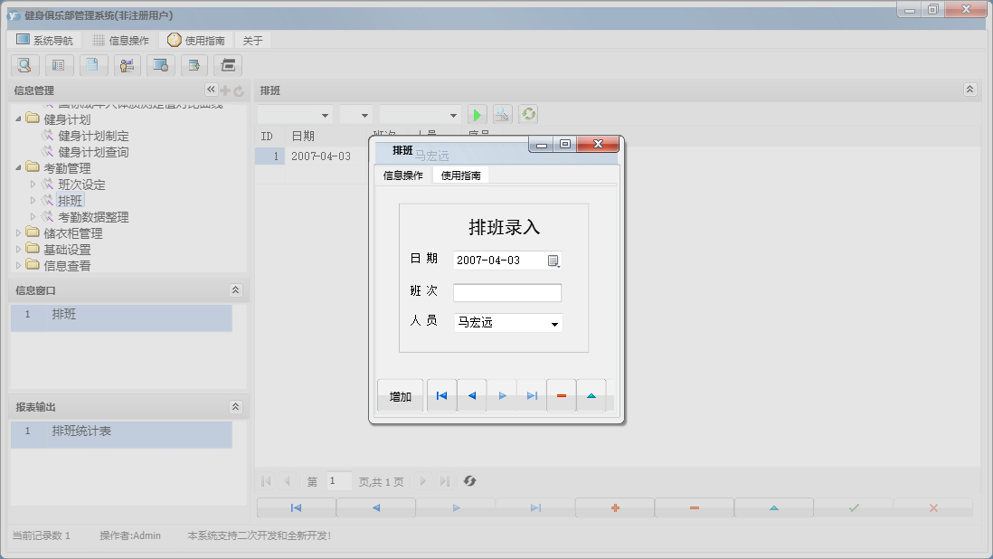Click the pagination refresh icon
The image size is (993, 559).
click(469, 481)
